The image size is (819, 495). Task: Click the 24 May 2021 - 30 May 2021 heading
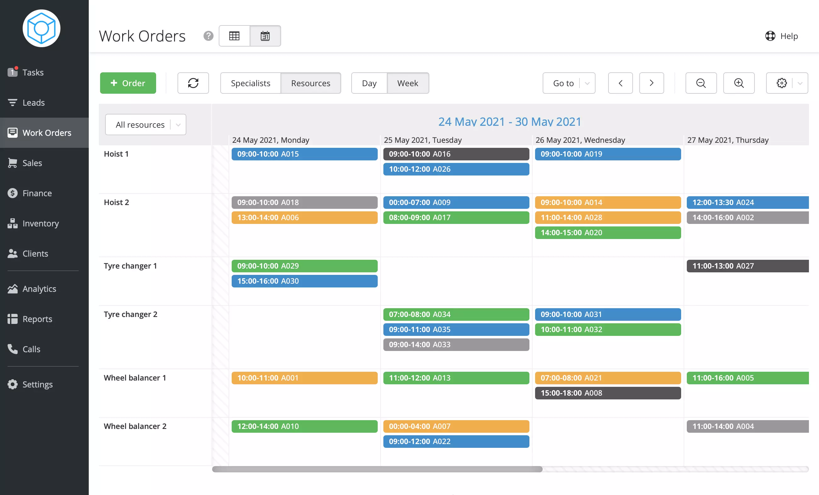coord(510,121)
